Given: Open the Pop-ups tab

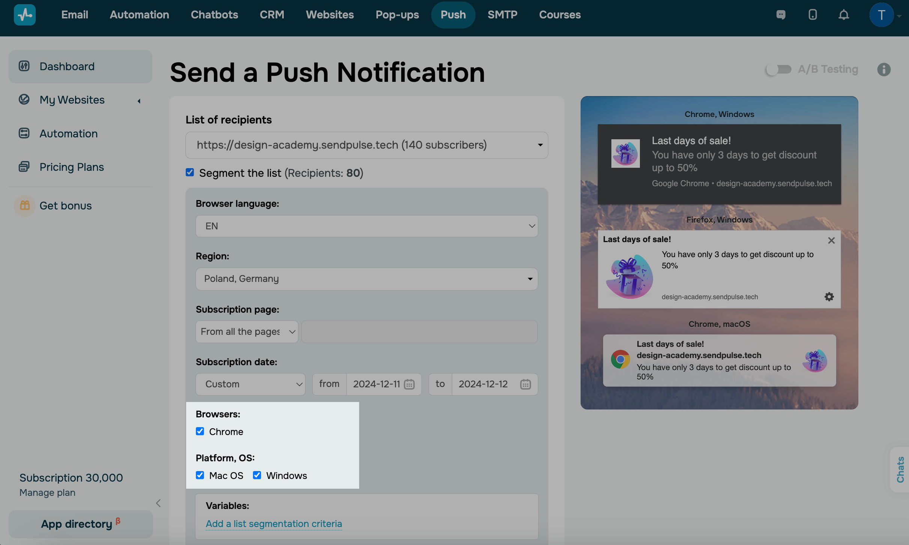Looking at the screenshot, I should click(397, 15).
